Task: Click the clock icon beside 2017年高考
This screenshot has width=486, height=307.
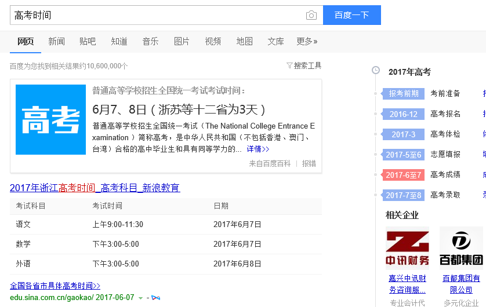Action: 376,71
